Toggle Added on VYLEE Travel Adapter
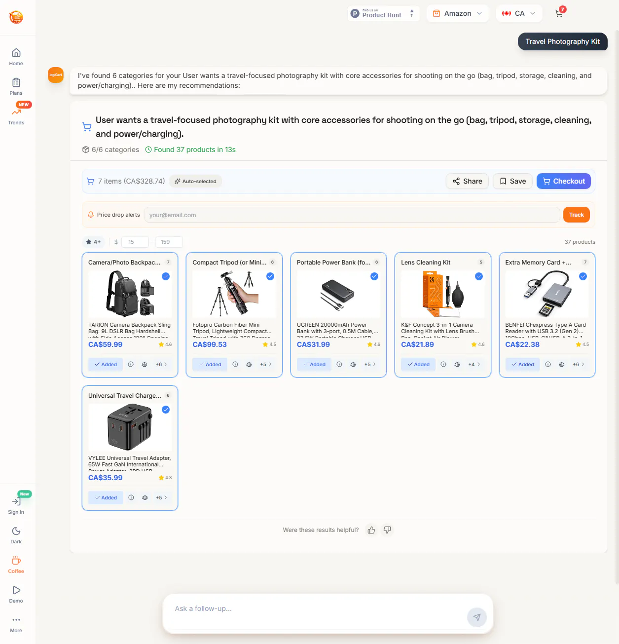The height and width of the screenshot is (644, 619). (x=106, y=497)
